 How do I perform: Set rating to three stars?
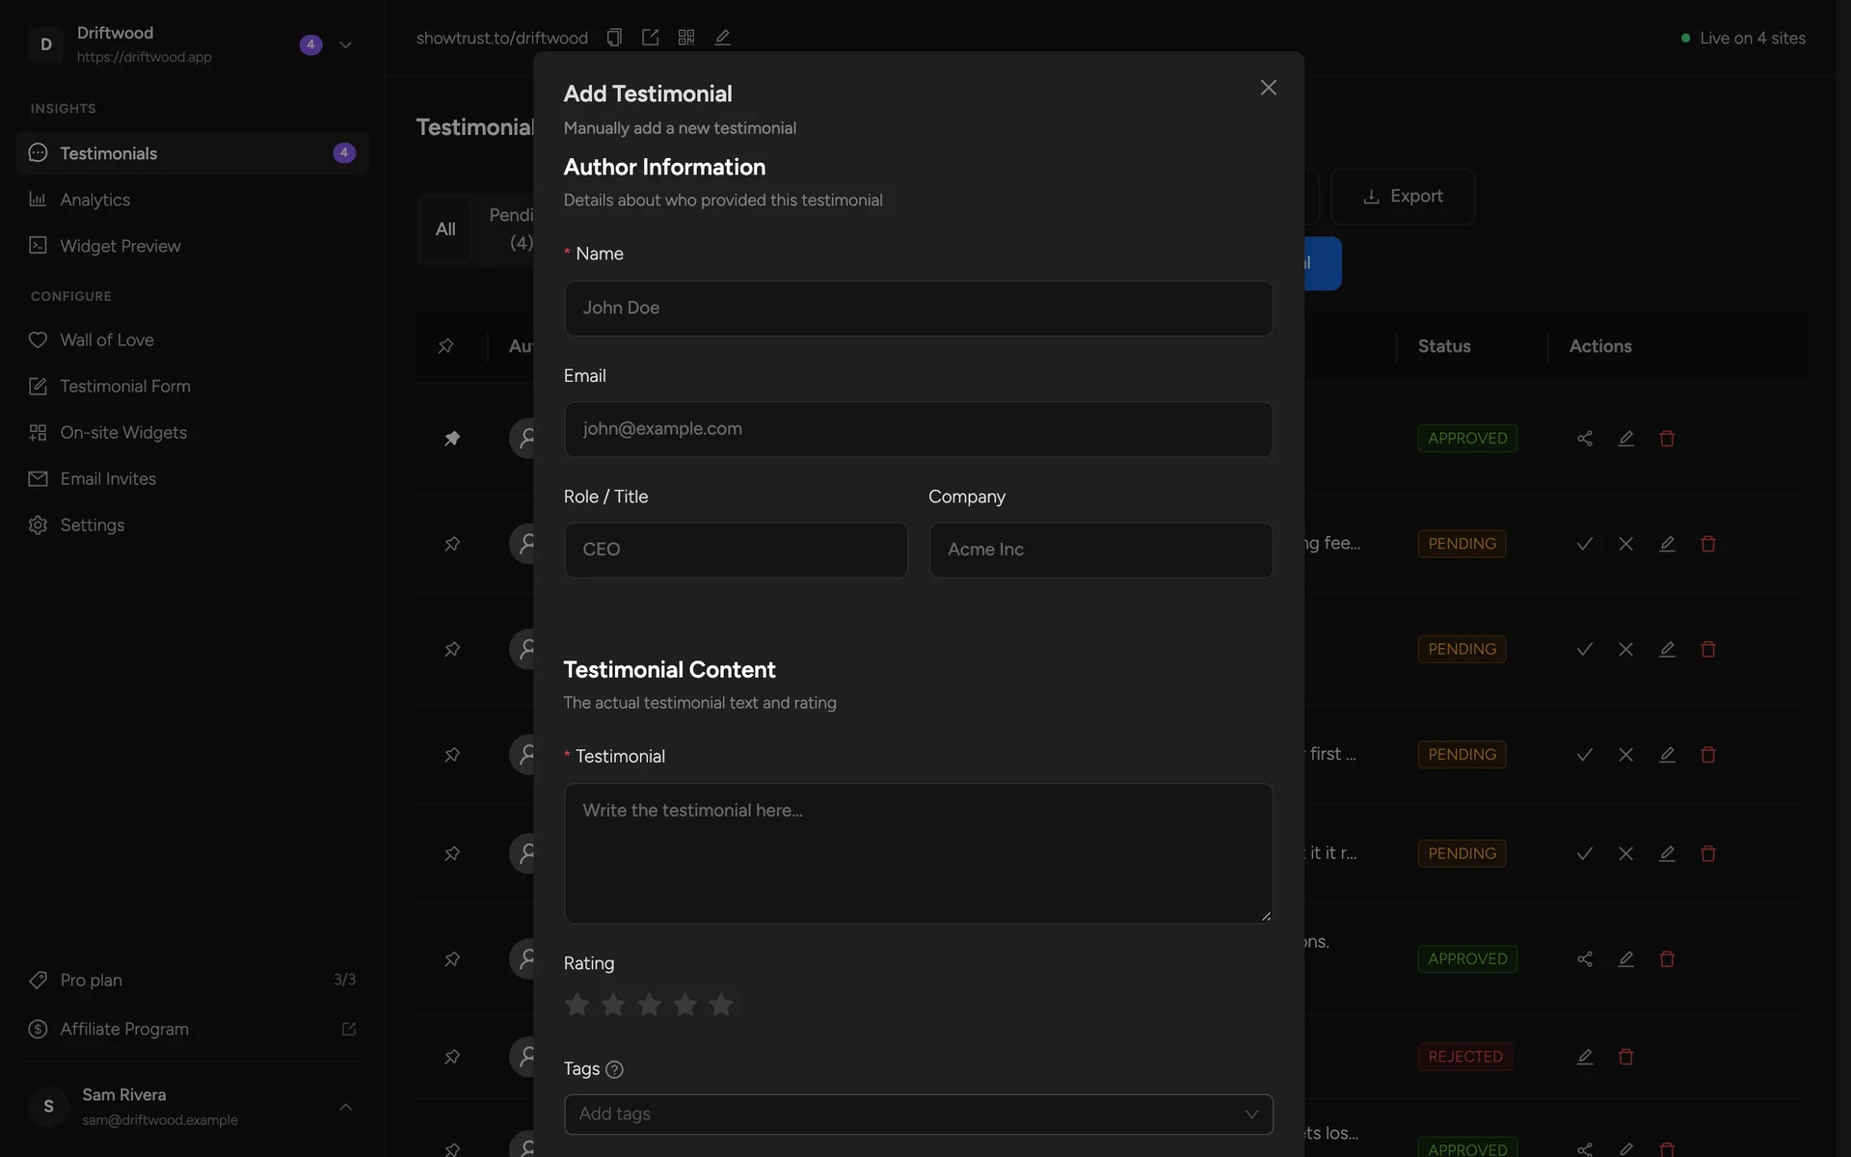pyautogui.click(x=649, y=1005)
